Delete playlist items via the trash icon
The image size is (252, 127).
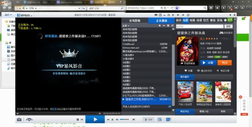168,26
